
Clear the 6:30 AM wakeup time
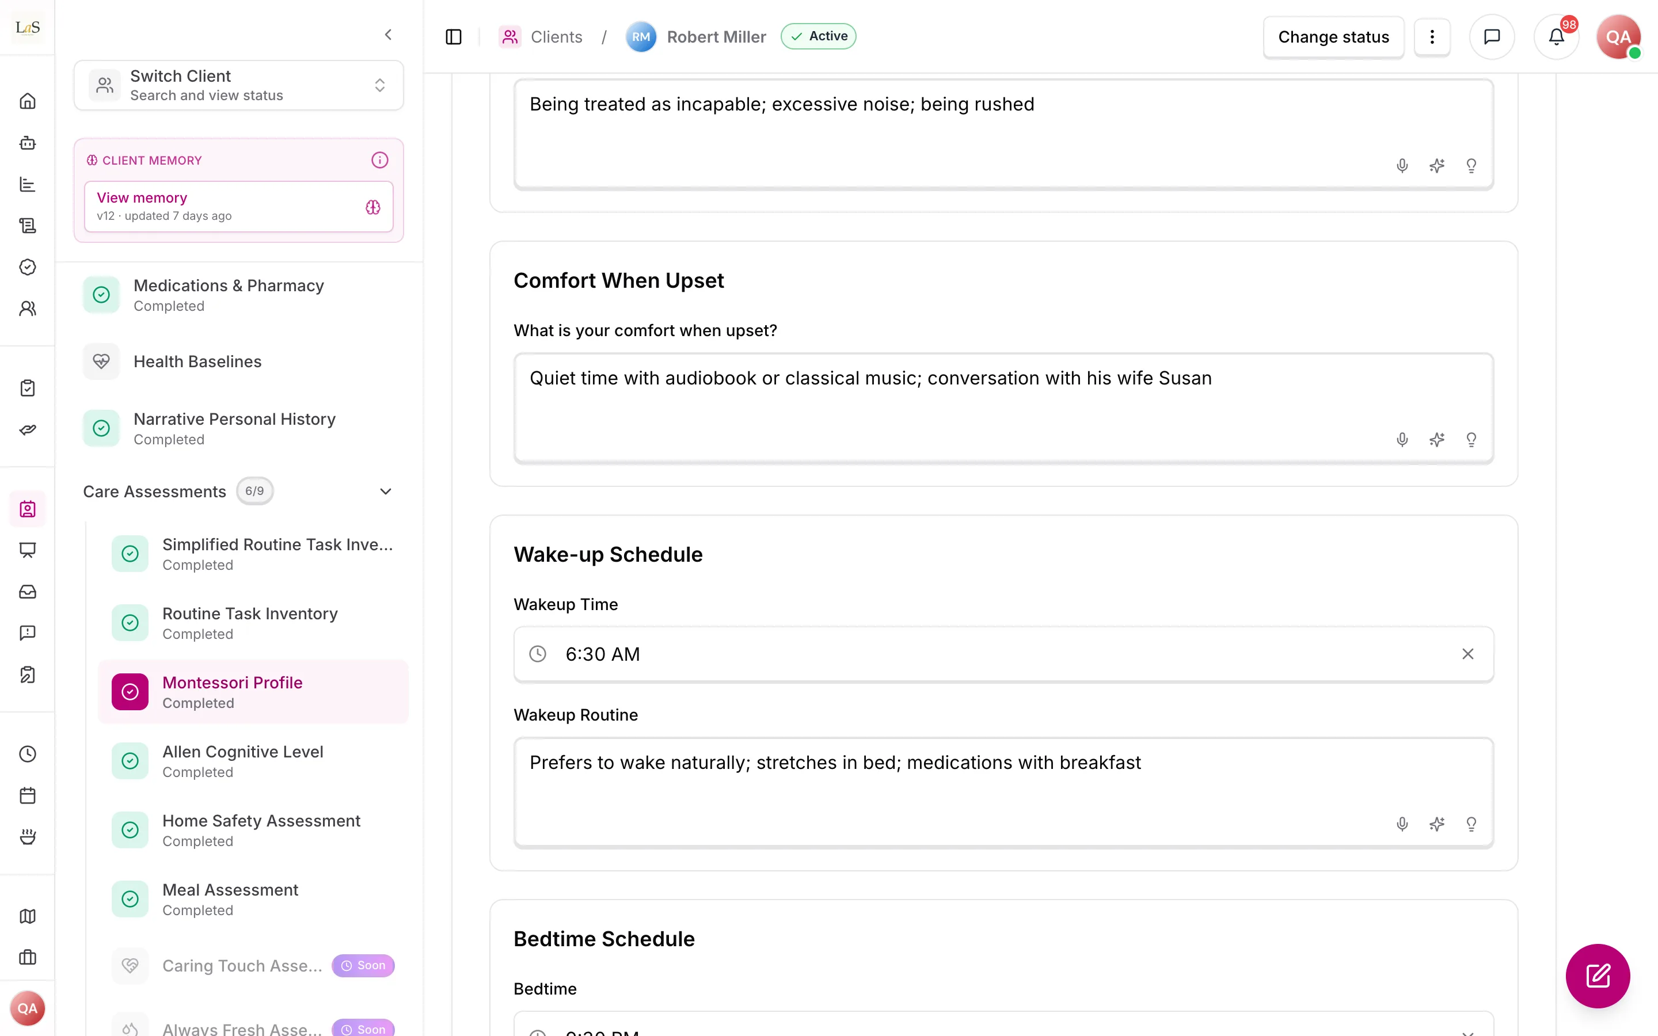(x=1467, y=654)
